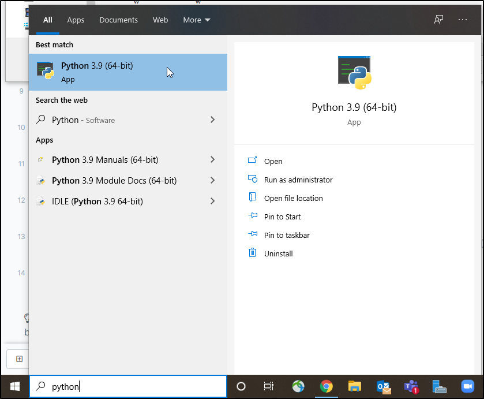Open the search options ellipsis menu

tap(463, 20)
